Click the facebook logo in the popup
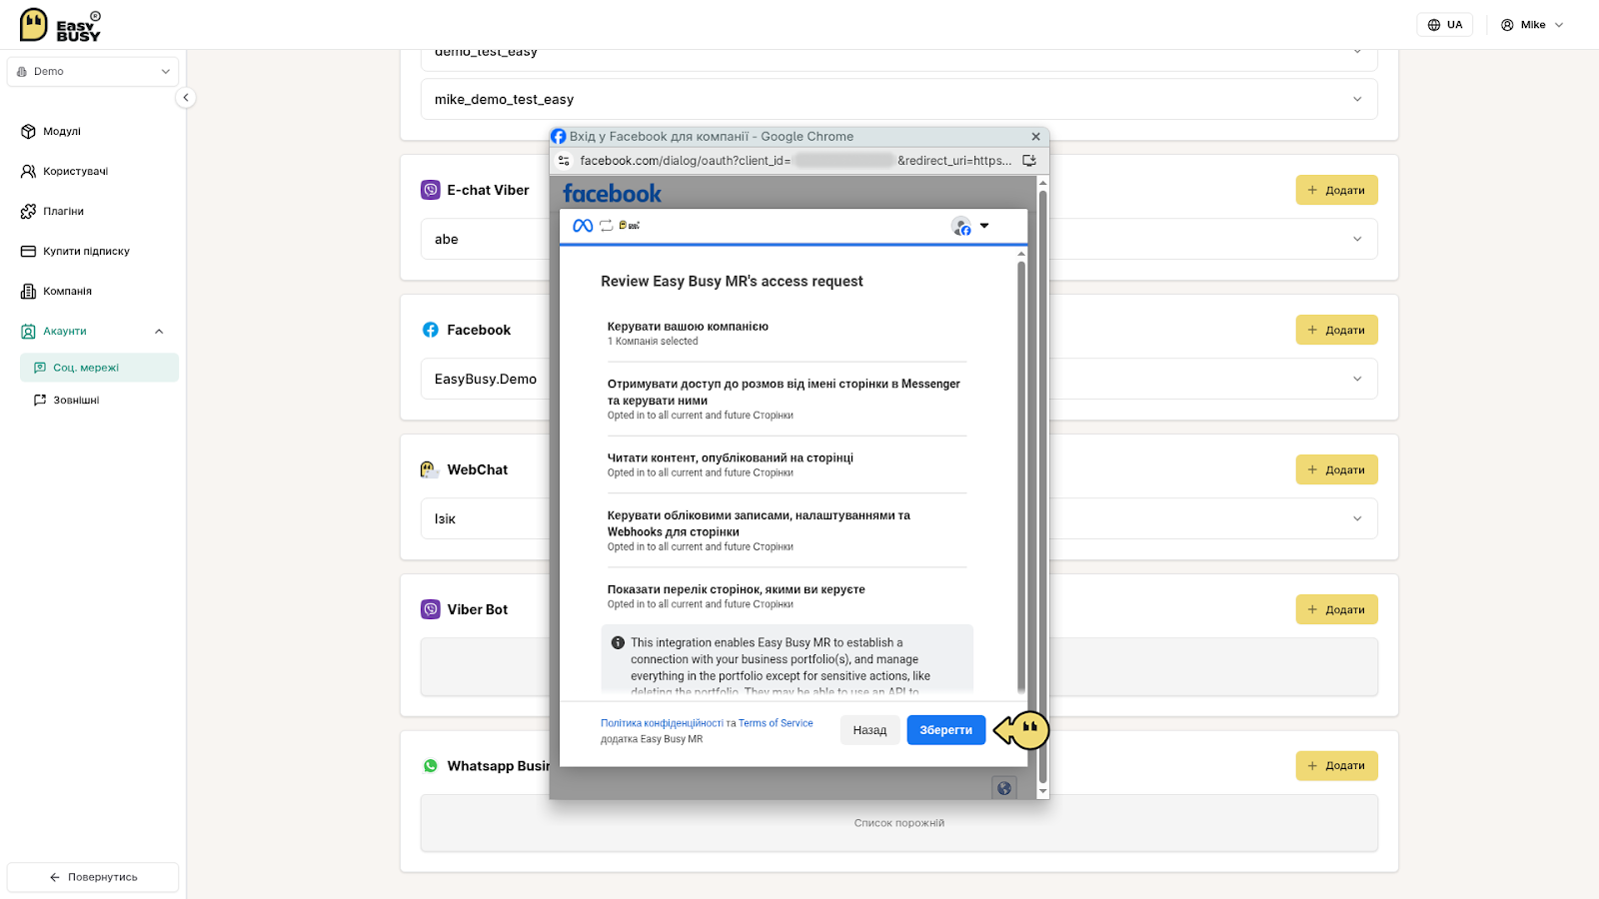Viewport: 1599px width, 899px height. [612, 193]
